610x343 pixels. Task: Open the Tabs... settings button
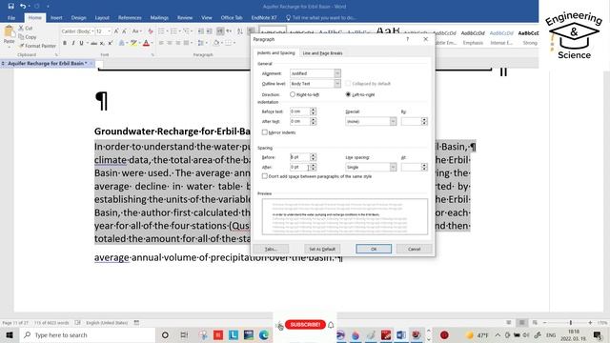(271, 249)
